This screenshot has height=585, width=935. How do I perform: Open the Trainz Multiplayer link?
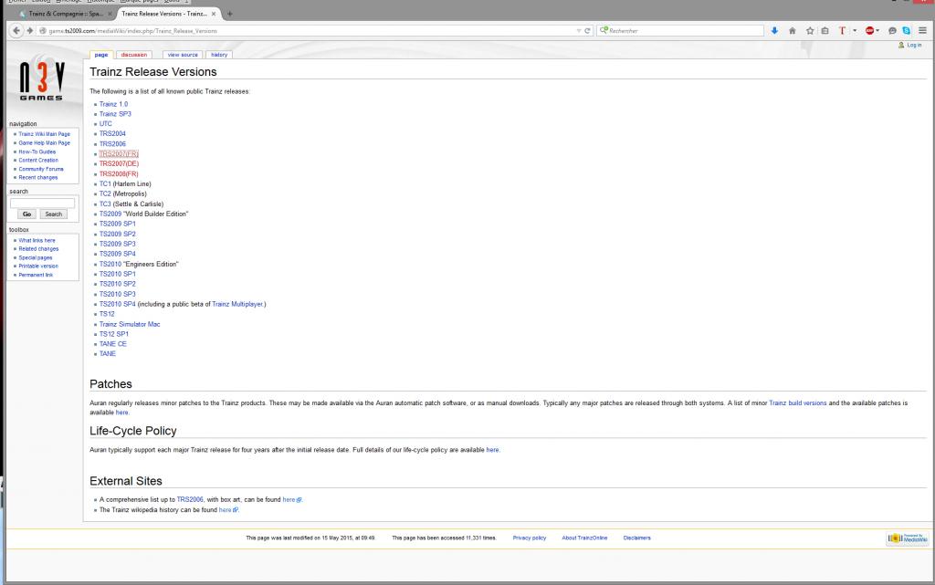coord(238,305)
